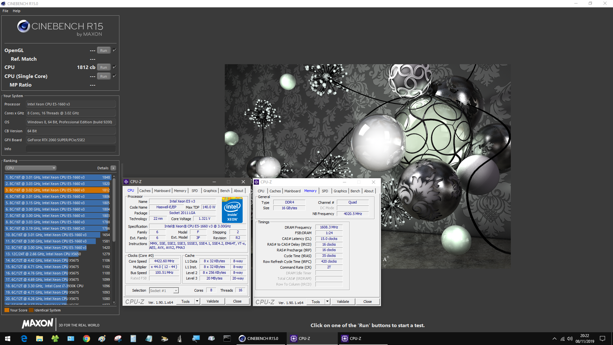Open the Action Center notifications

602,339
